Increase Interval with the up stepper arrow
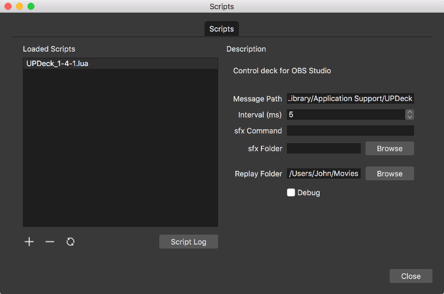This screenshot has width=444, height=294. click(x=410, y=112)
